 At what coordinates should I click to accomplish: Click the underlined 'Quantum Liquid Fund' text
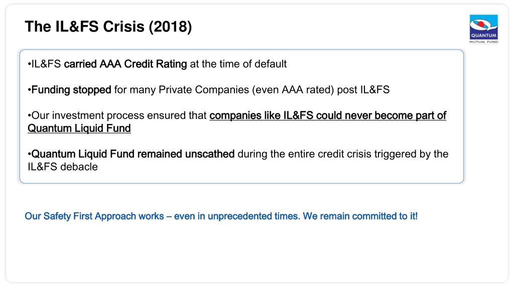click(79, 128)
